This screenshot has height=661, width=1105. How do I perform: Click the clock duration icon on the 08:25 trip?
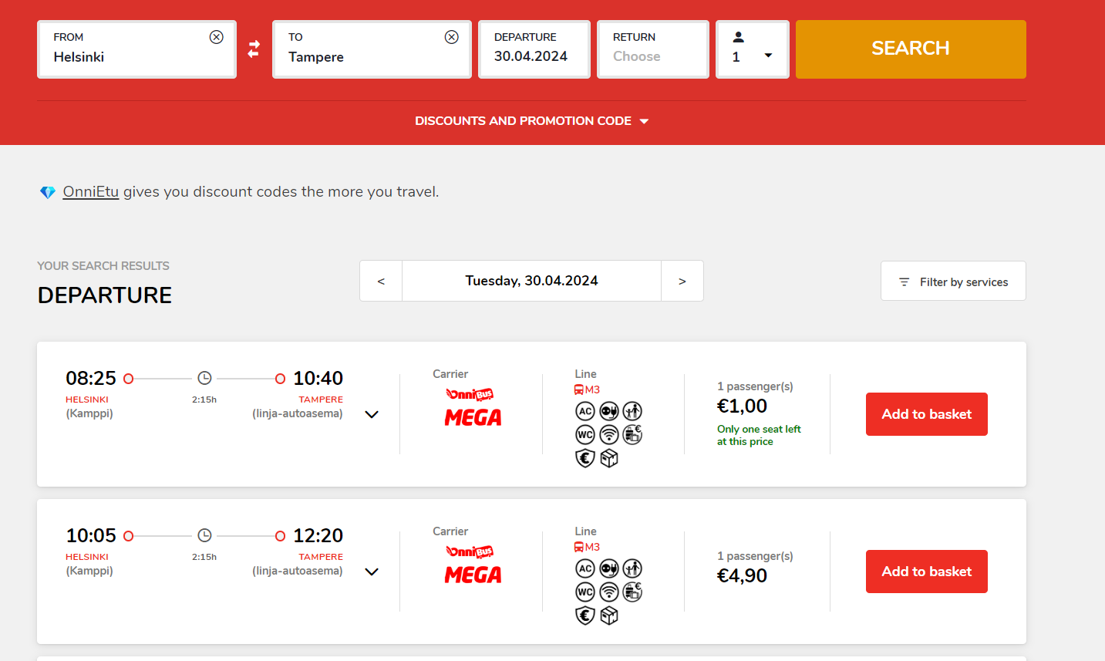(204, 378)
